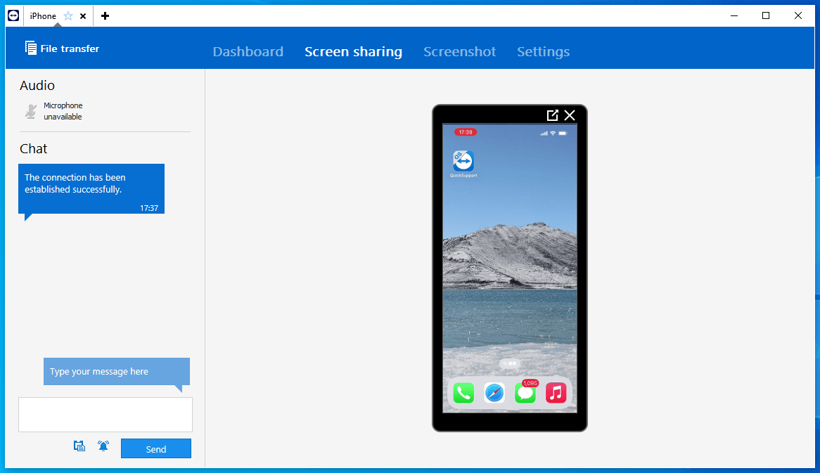This screenshot has width=820, height=473.
Task: Toggle the iPhone tab favorite star
Action: [x=68, y=16]
